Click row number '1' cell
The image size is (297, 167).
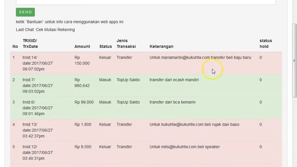(x=13, y=58)
